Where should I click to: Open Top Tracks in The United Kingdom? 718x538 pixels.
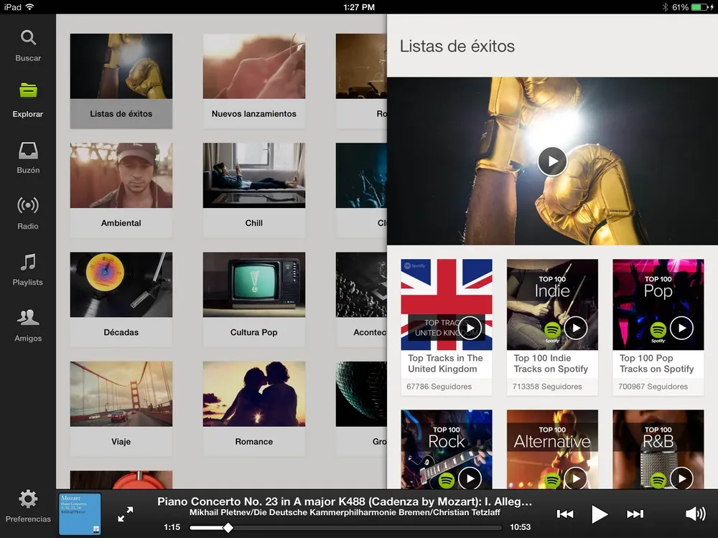446,364
